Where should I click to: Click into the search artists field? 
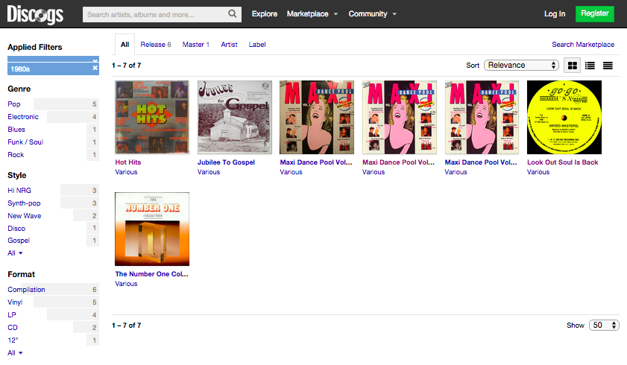tap(155, 14)
